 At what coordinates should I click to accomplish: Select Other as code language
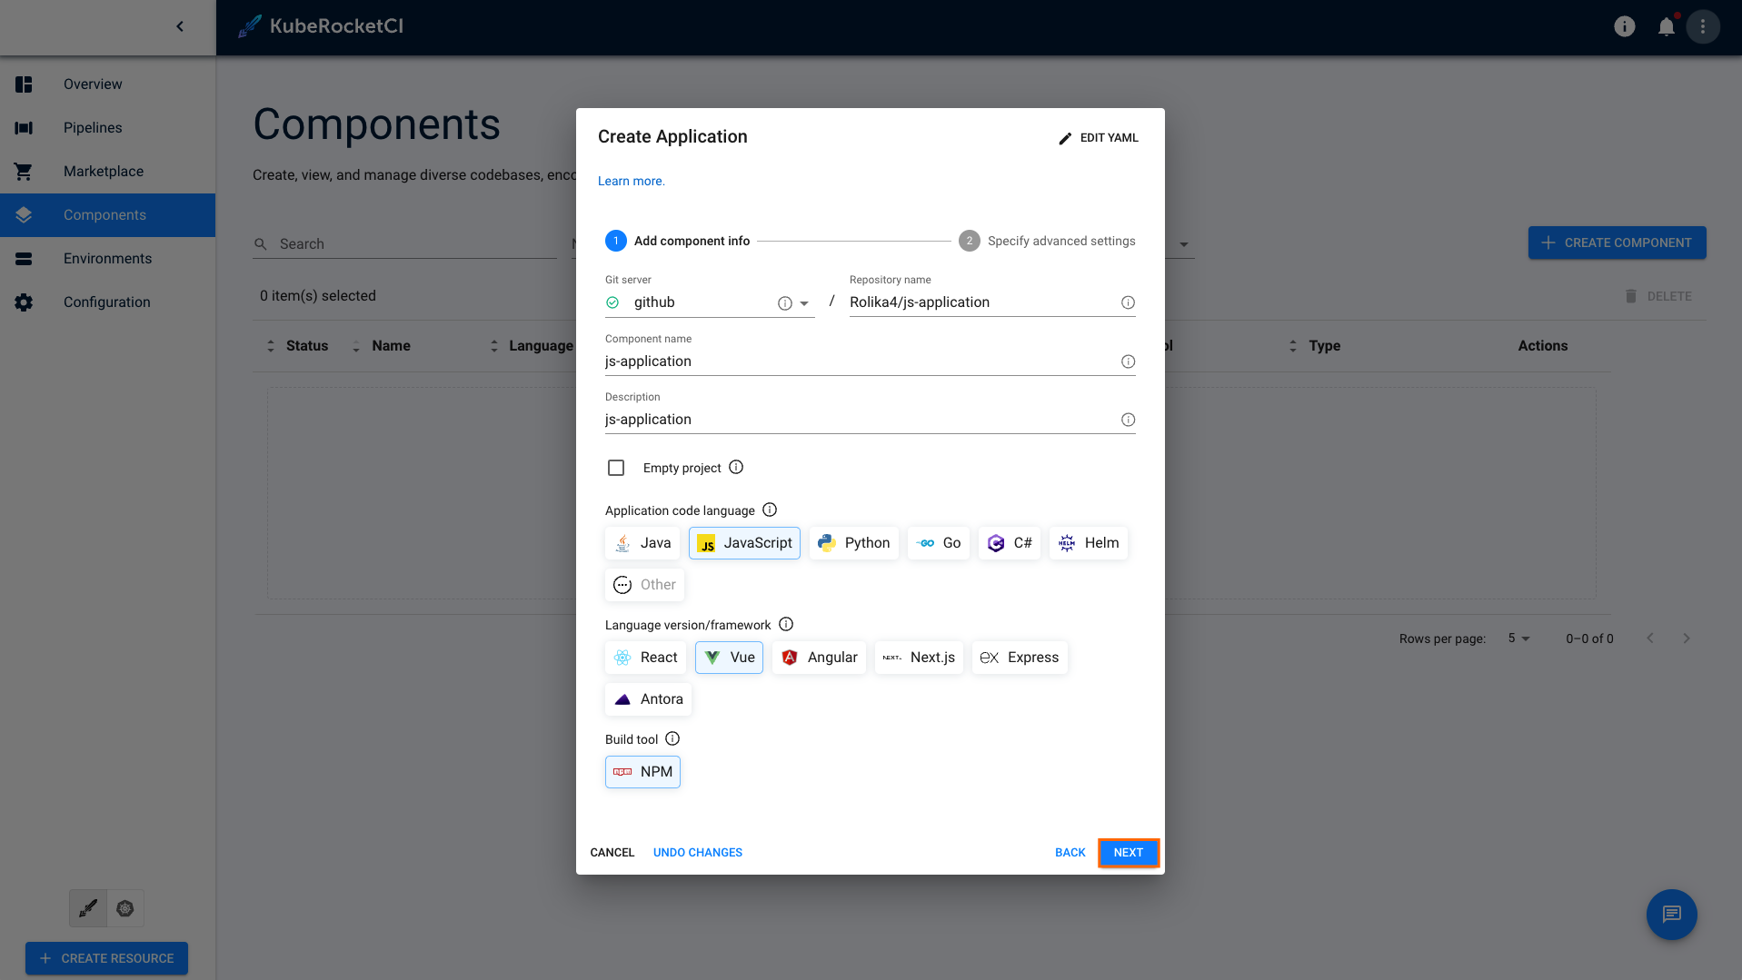click(x=644, y=585)
